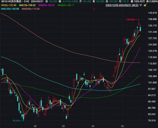Select the 04 month axis label

(93, 126)
